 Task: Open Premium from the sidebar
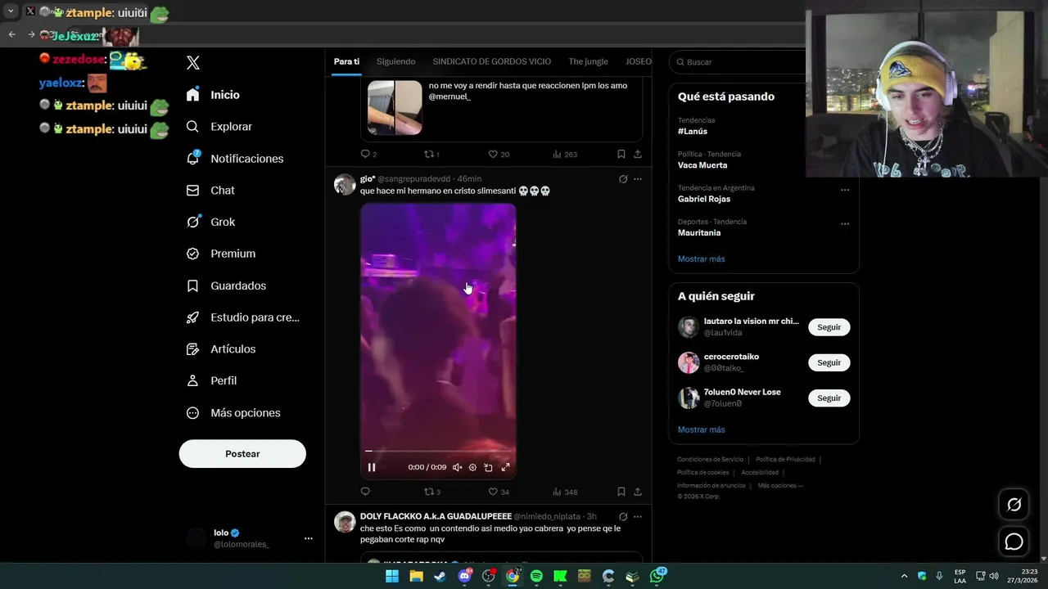220,254
